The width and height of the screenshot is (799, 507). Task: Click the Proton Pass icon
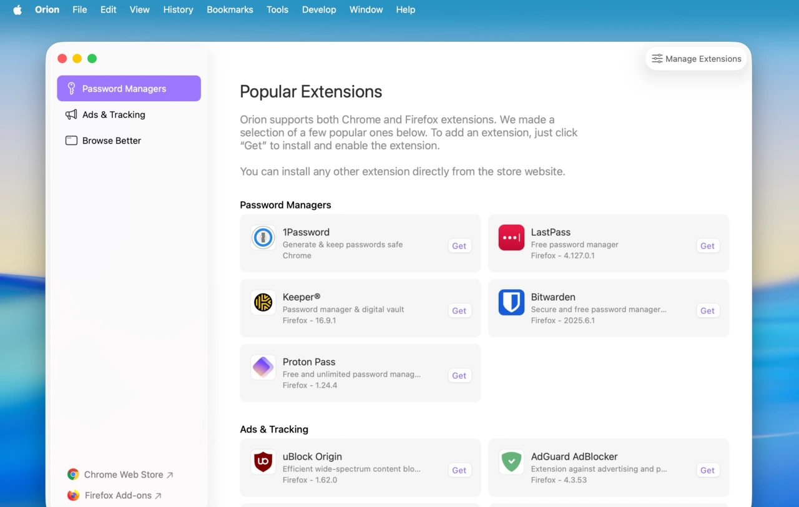point(263,368)
